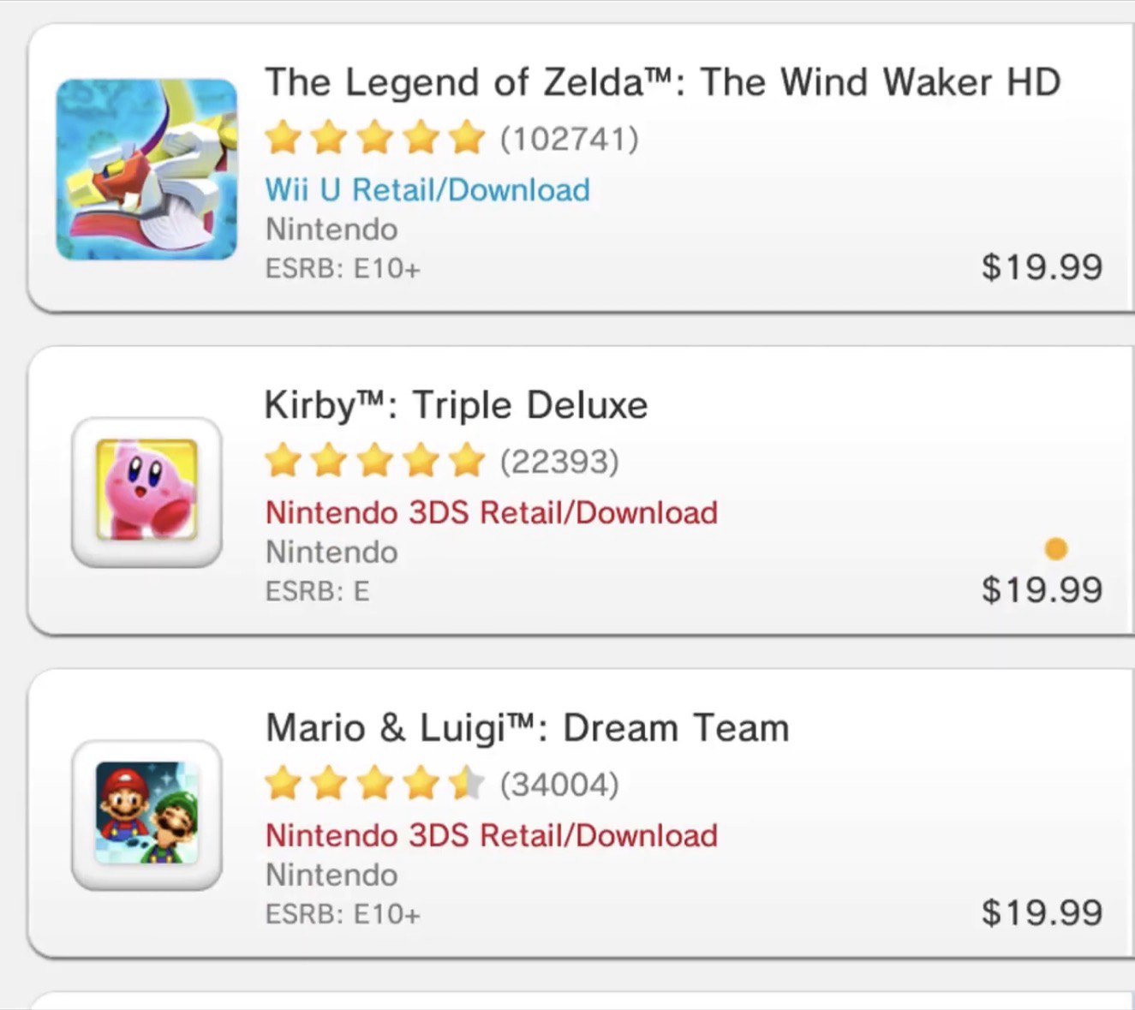Tap the $19.99 price for Kirby Triple Deluxe
1135x1010 pixels.
click(x=1042, y=589)
